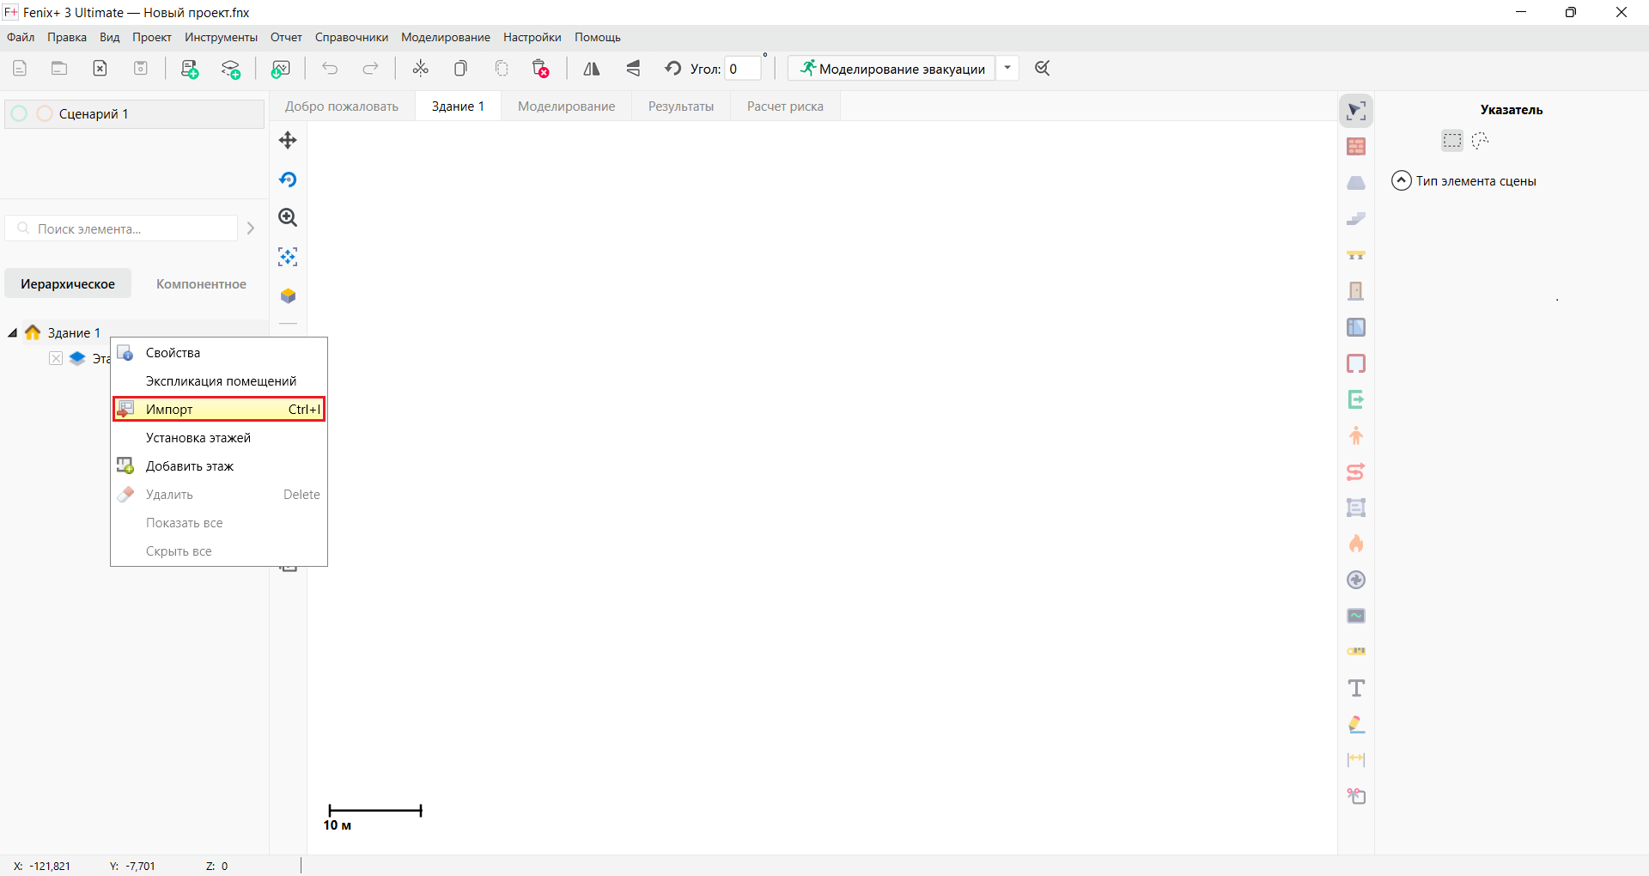Click the mirror horizontally toolbar icon
The width and height of the screenshot is (1649, 876).
591,68
